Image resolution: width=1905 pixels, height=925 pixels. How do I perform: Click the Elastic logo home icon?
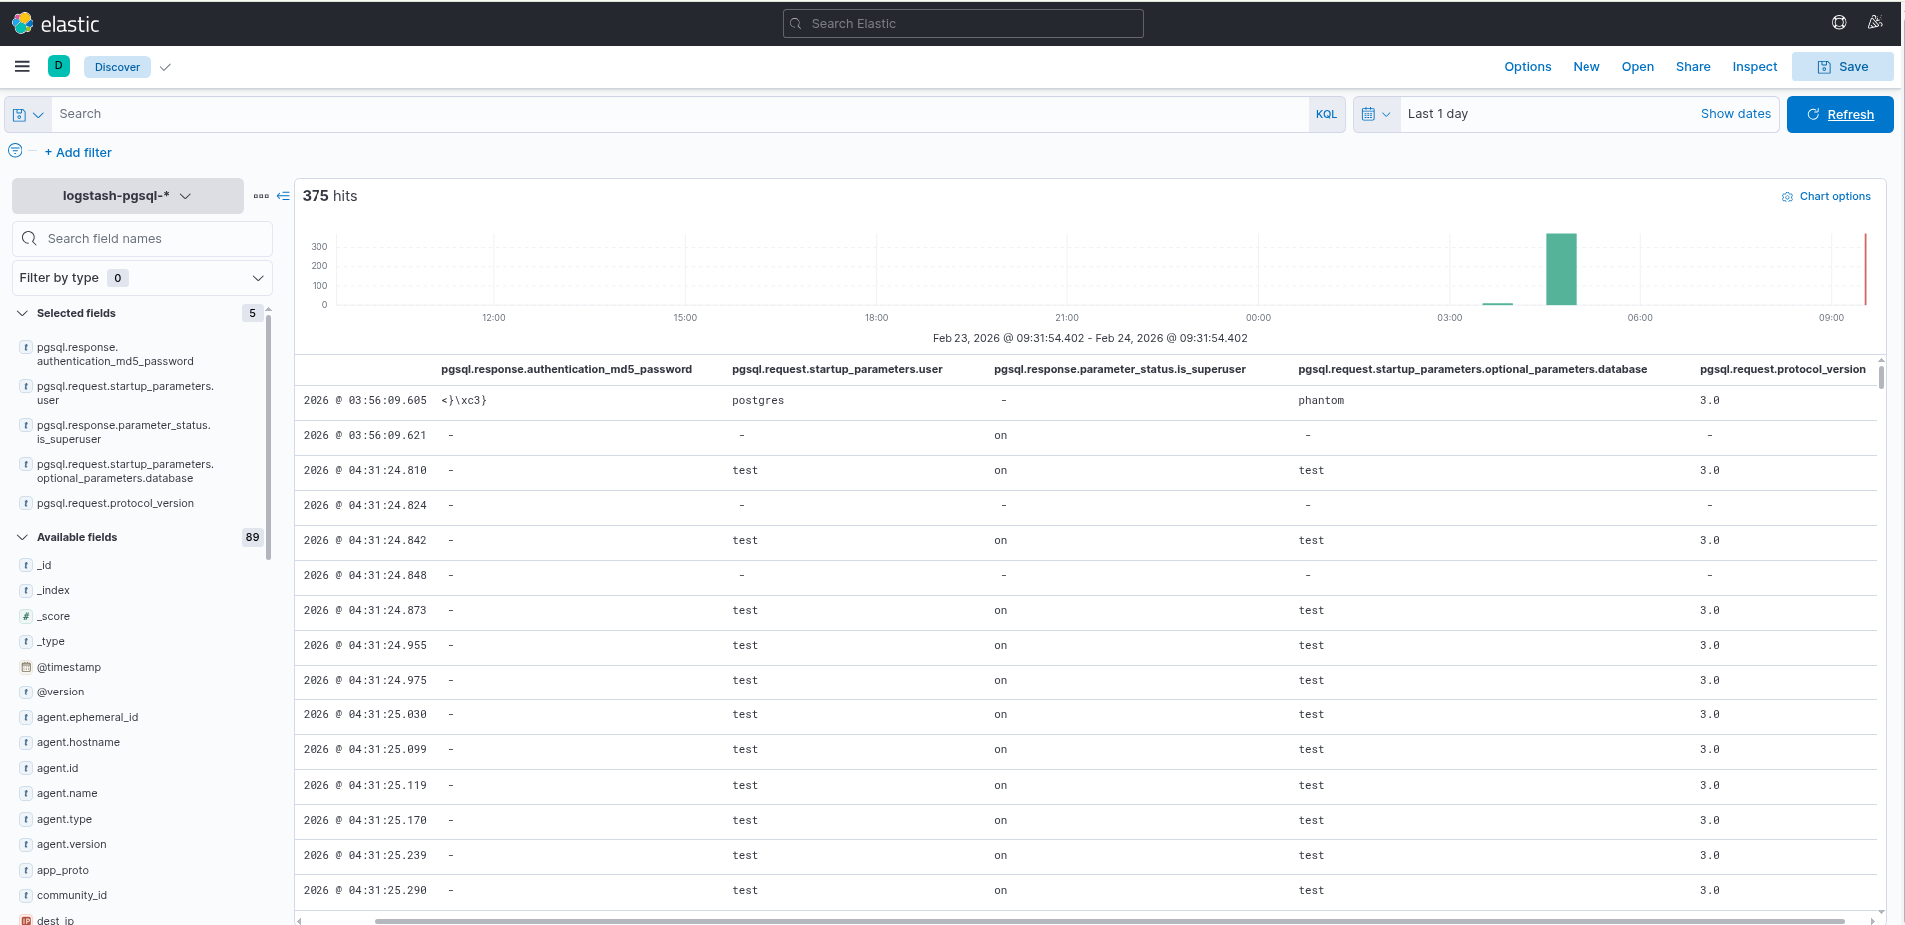[22, 23]
